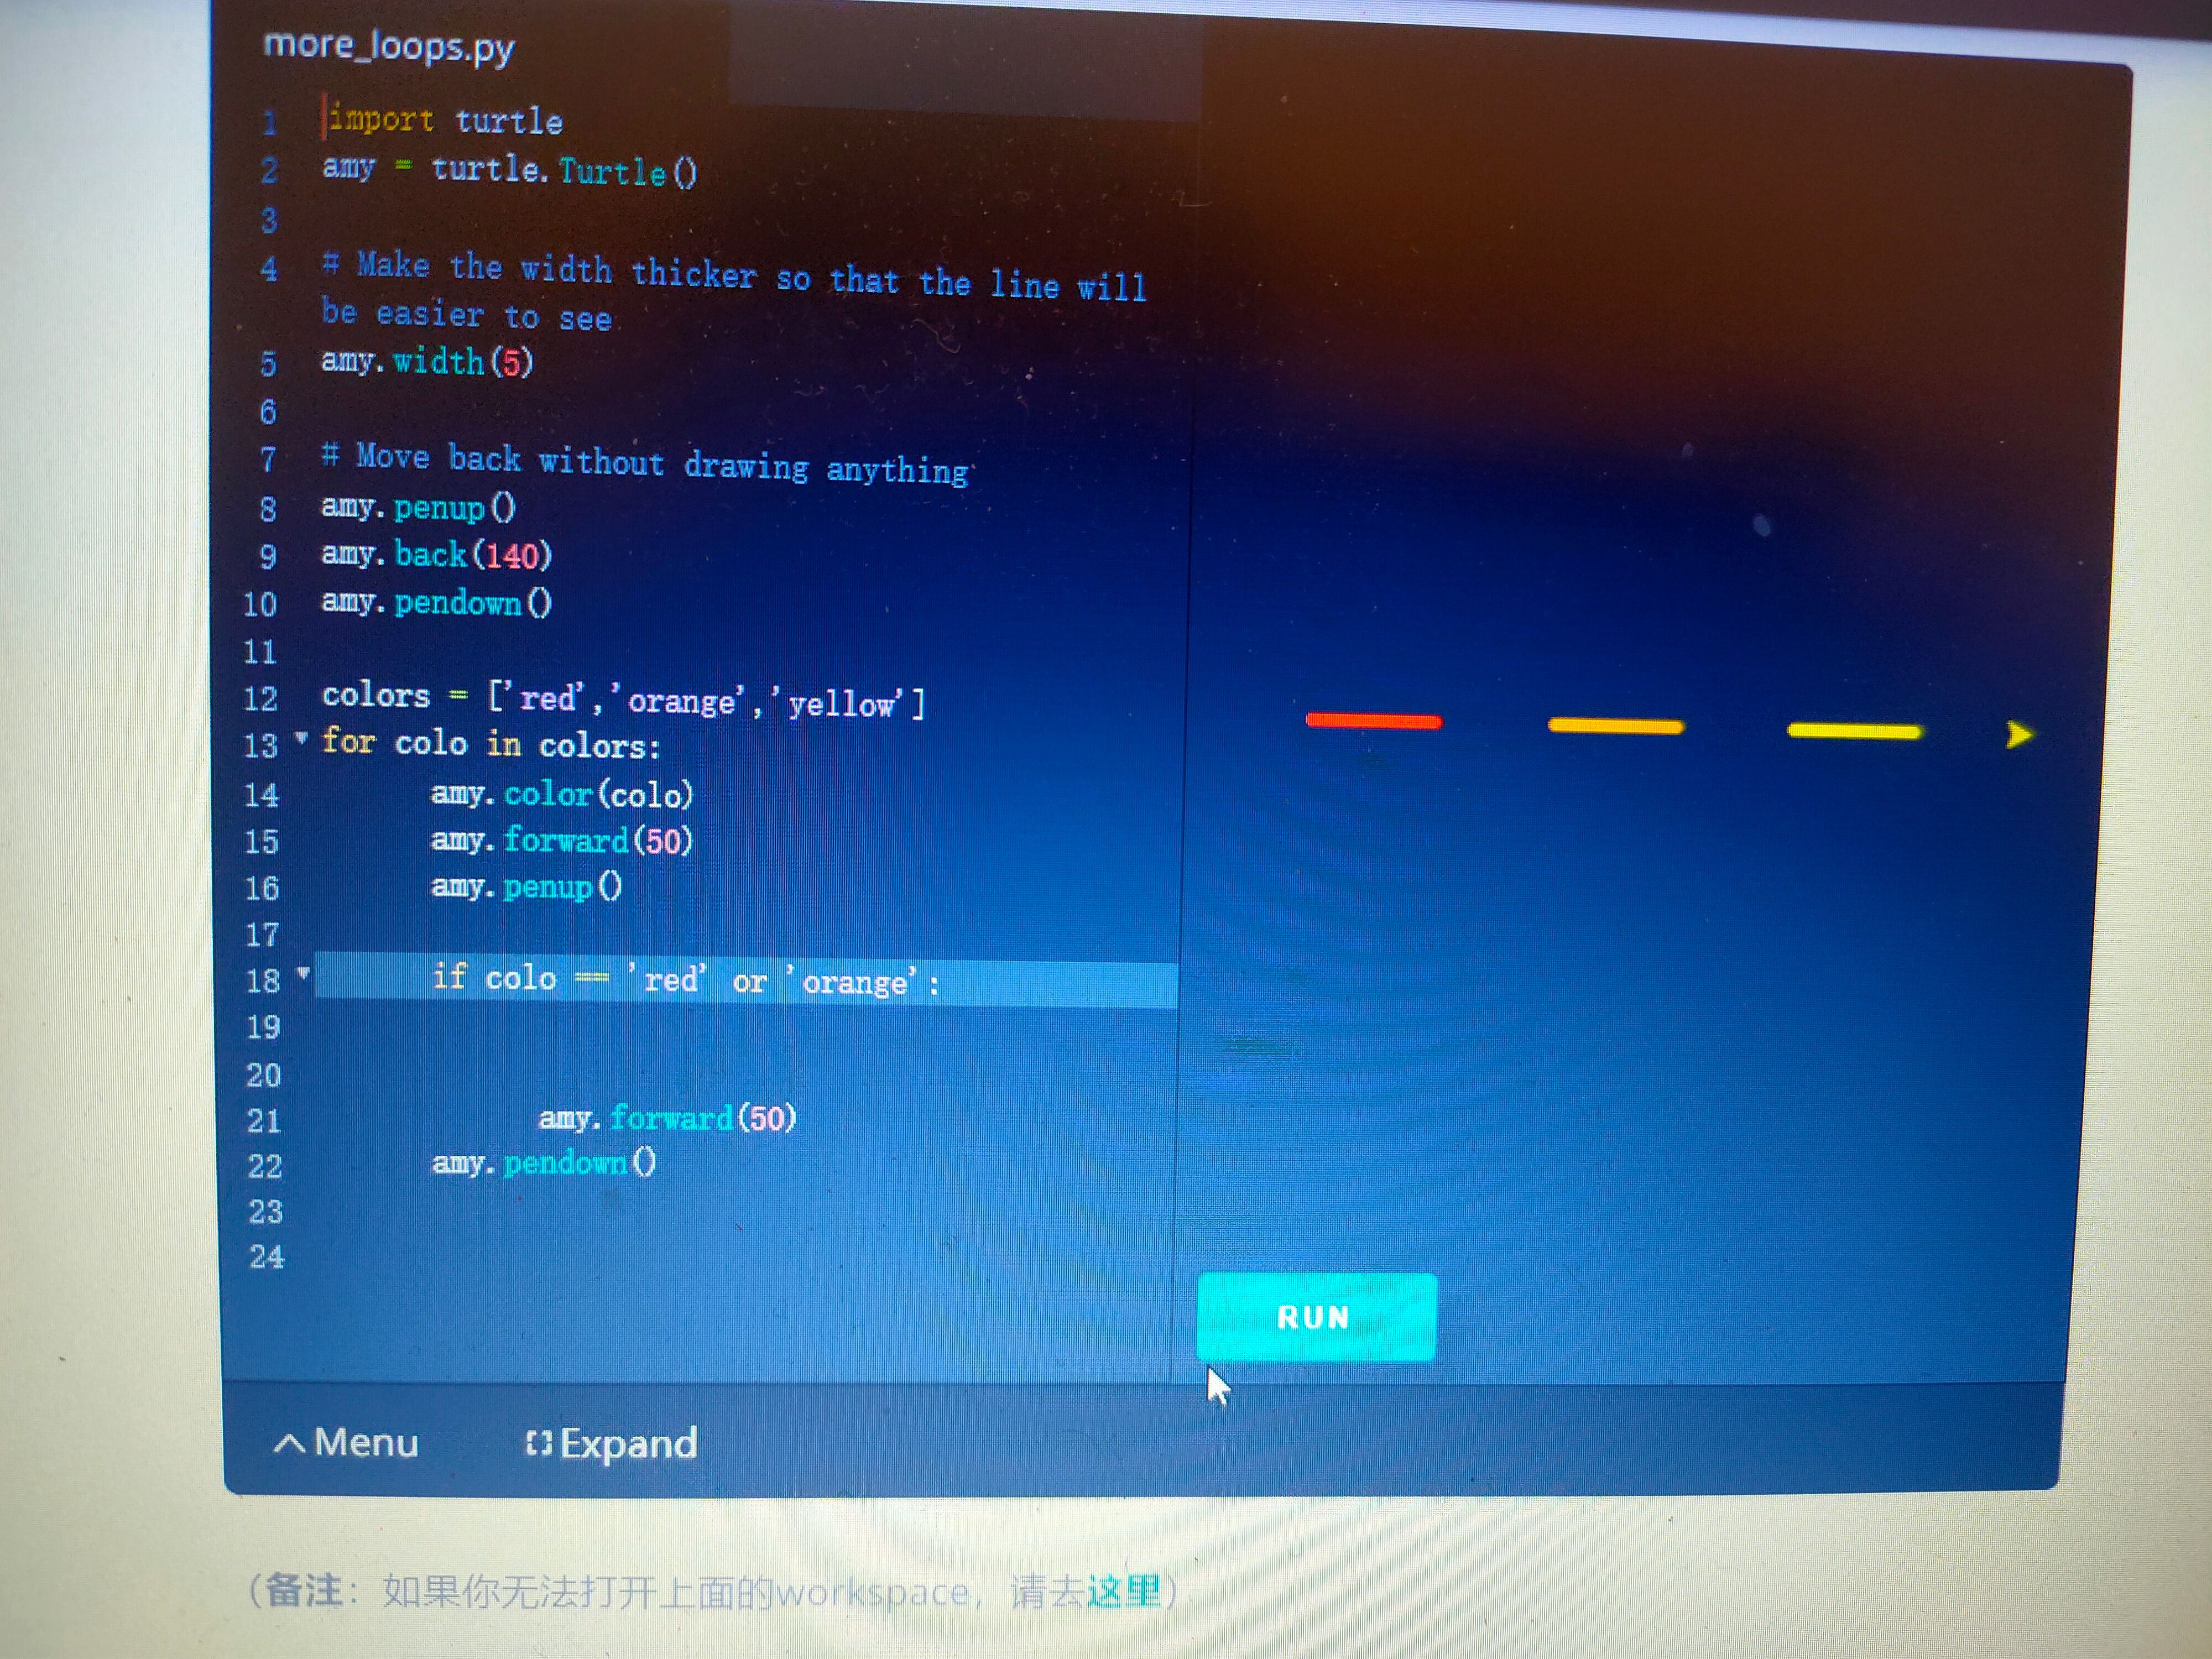The height and width of the screenshot is (1659, 2212).
Task: Click the line 8 'amy.penup()' code
Action: (418, 507)
